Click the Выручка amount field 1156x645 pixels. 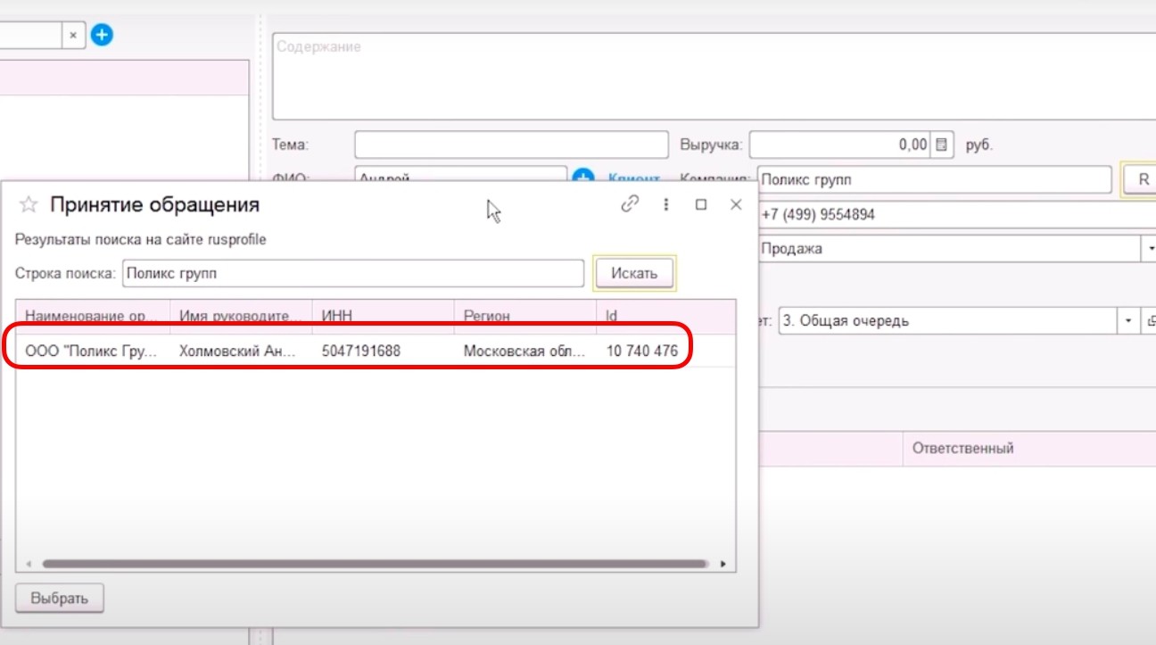click(841, 145)
